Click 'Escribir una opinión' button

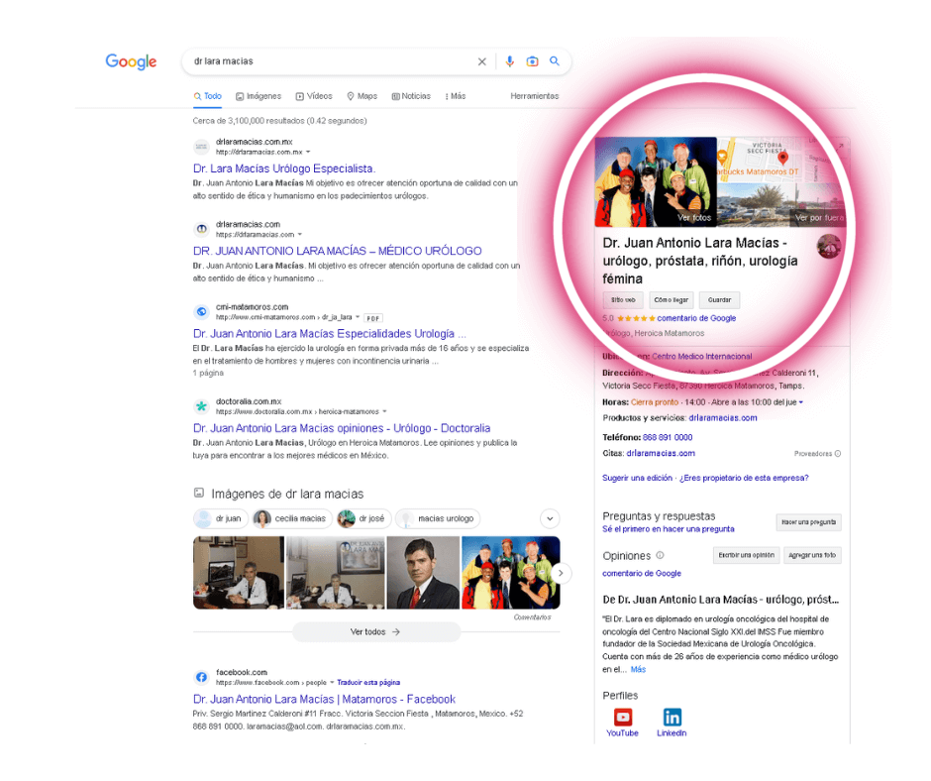click(x=747, y=555)
